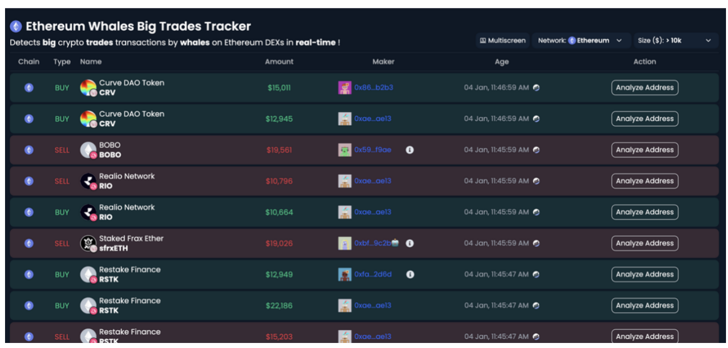Click the $19,026 amount
728x348 pixels.
point(279,243)
